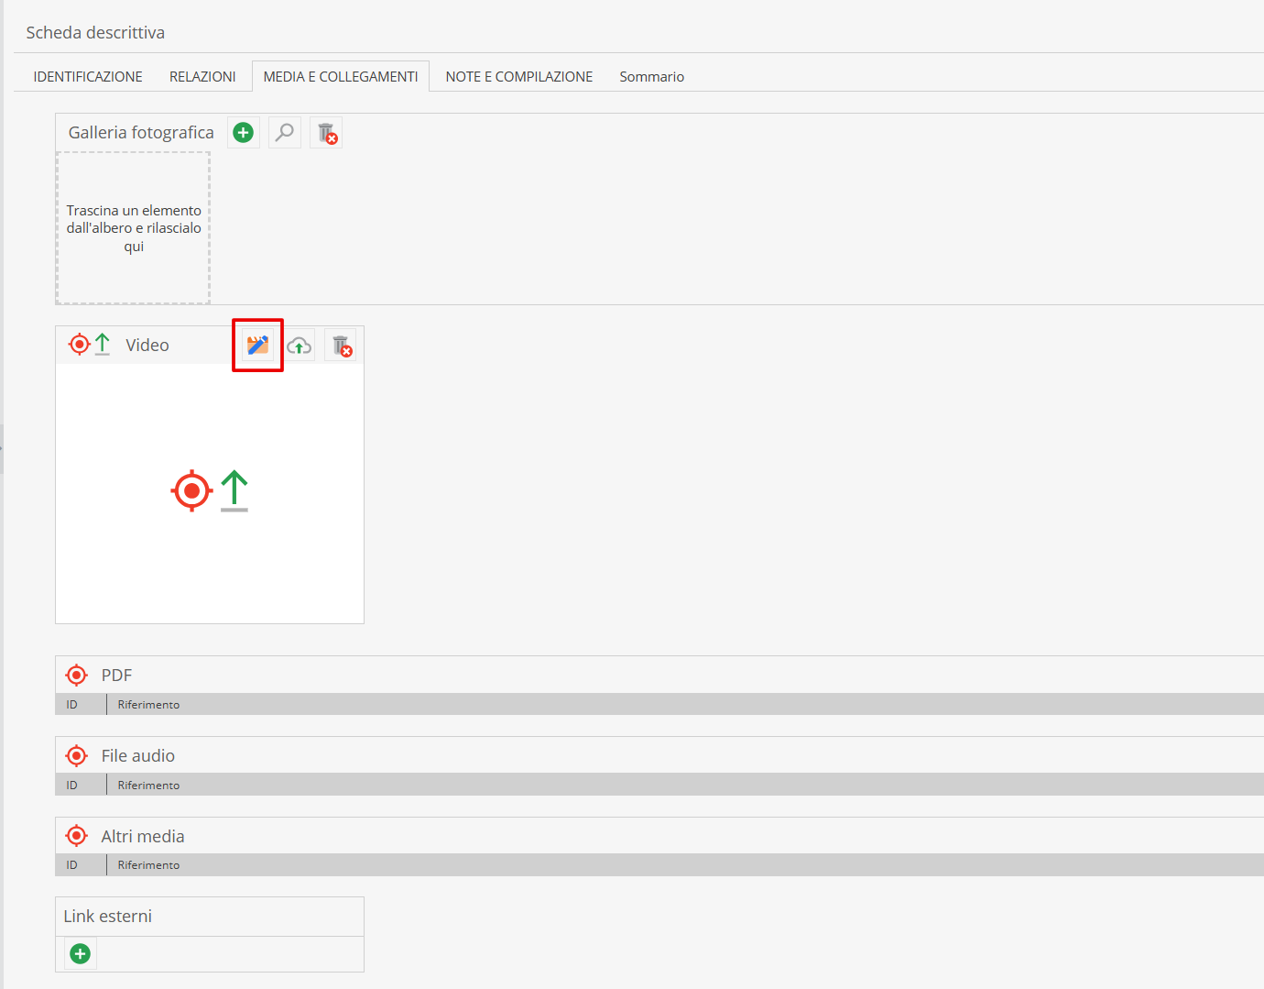Click the Trascina un elemento drop zone

click(x=134, y=228)
